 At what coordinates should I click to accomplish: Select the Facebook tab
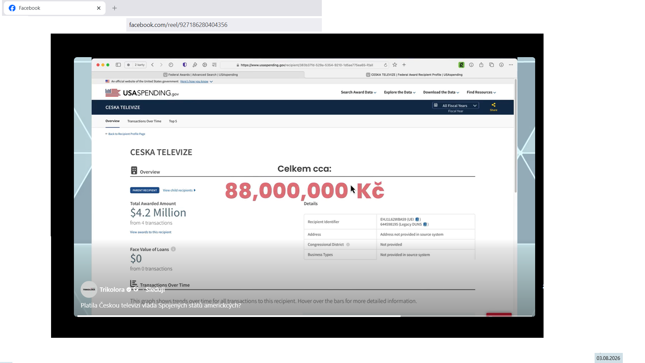coord(54,8)
